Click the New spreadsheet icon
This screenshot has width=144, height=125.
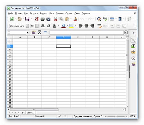click(12, 19)
